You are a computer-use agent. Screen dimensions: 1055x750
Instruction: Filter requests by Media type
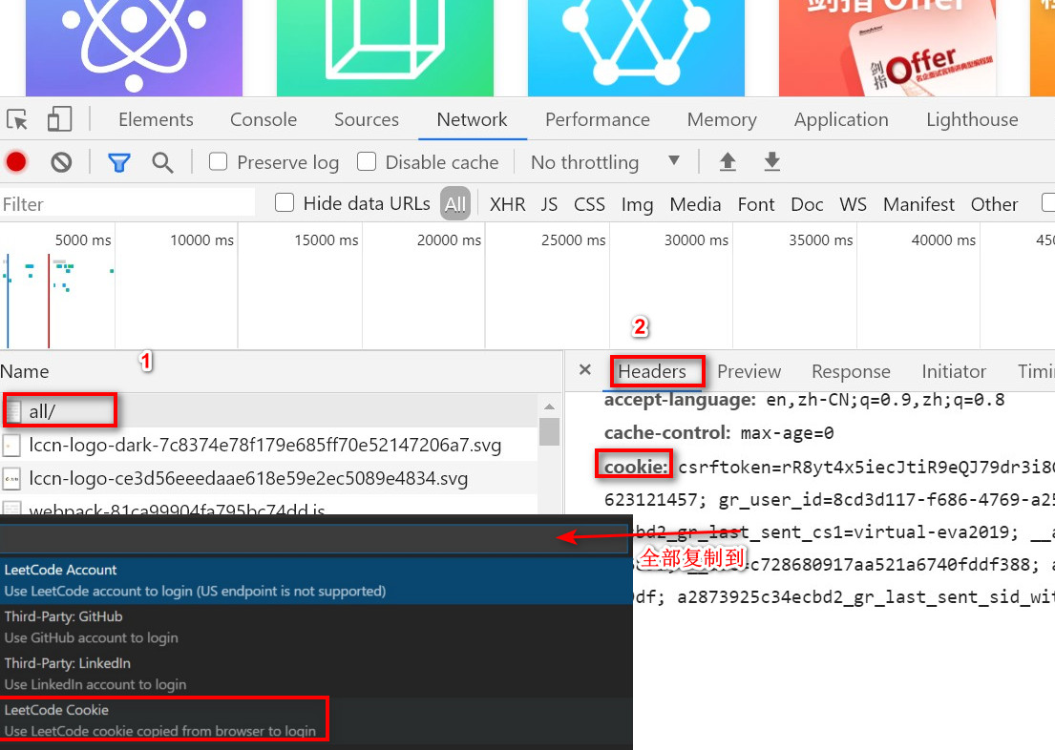point(695,204)
